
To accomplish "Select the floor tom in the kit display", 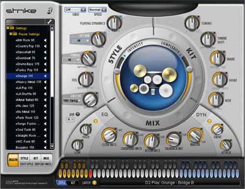I will [166, 91].
